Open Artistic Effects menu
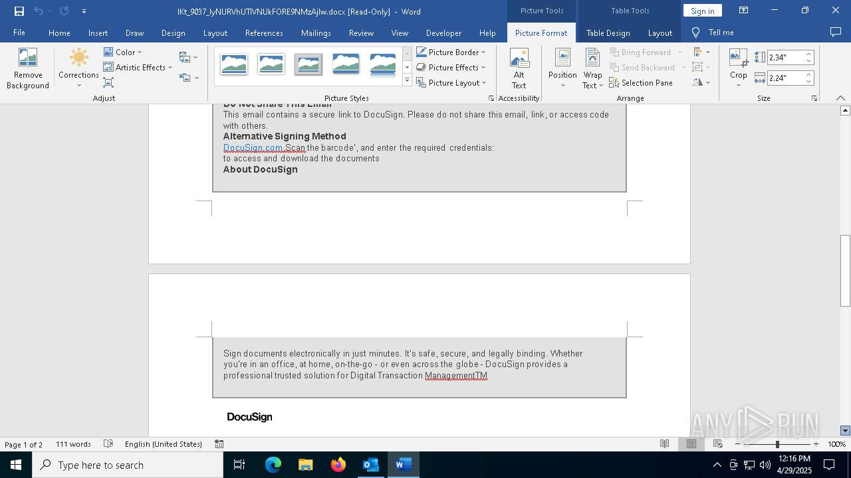Screen dimensions: 851x478 [x=138, y=67]
